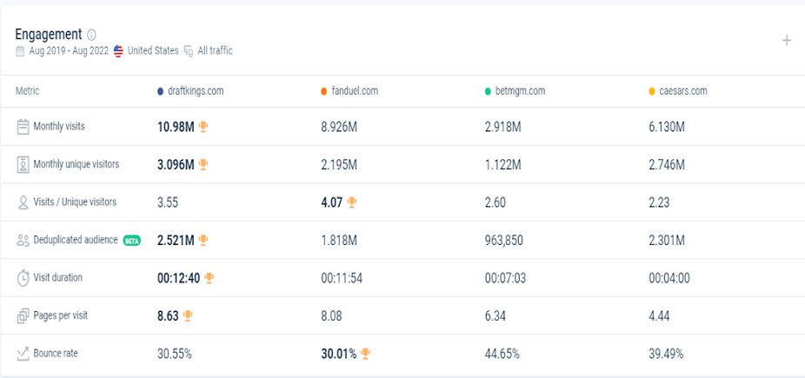Click the BETA badge on Deduplicated audience
The width and height of the screenshot is (805, 378).
tap(132, 240)
